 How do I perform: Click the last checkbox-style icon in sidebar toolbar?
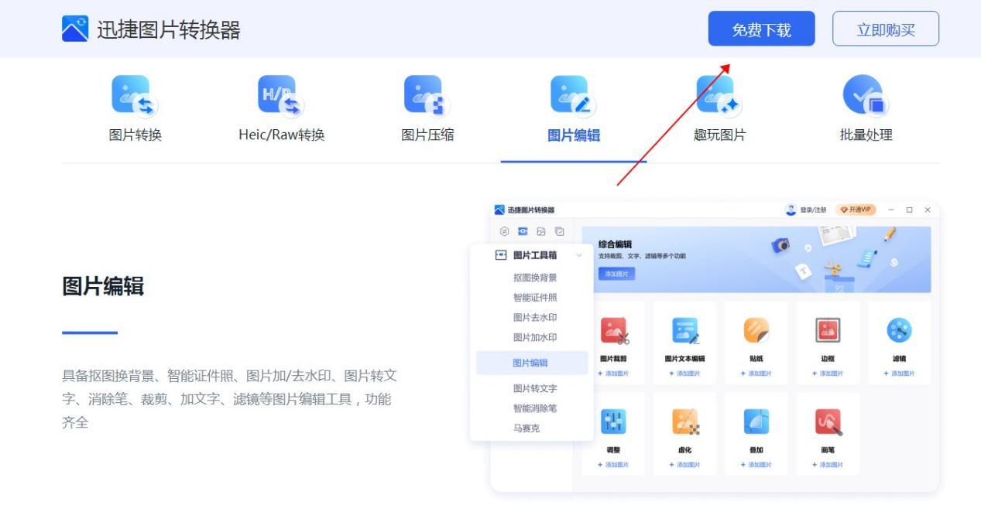point(560,231)
